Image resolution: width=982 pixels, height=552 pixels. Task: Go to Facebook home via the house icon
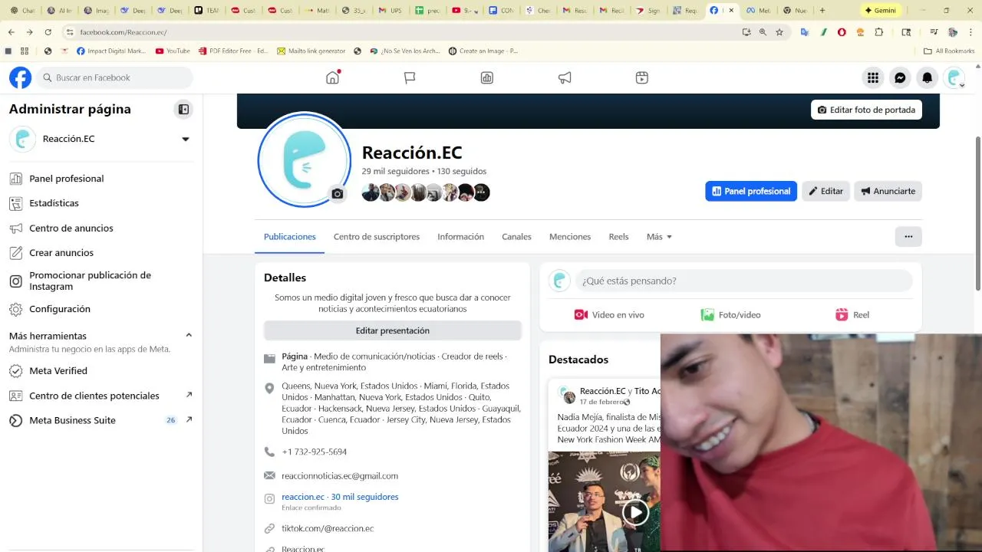(332, 77)
